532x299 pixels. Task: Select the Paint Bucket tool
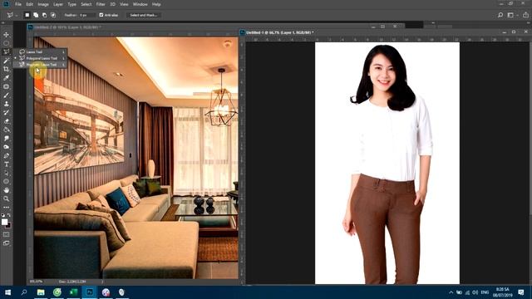pos(6,130)
